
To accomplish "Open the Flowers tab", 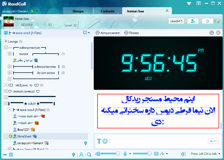I will 131,33.
